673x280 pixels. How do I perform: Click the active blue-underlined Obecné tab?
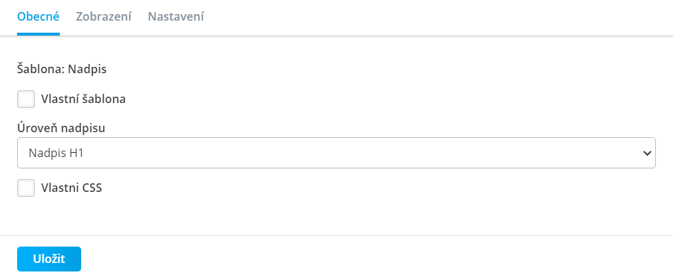38,16
